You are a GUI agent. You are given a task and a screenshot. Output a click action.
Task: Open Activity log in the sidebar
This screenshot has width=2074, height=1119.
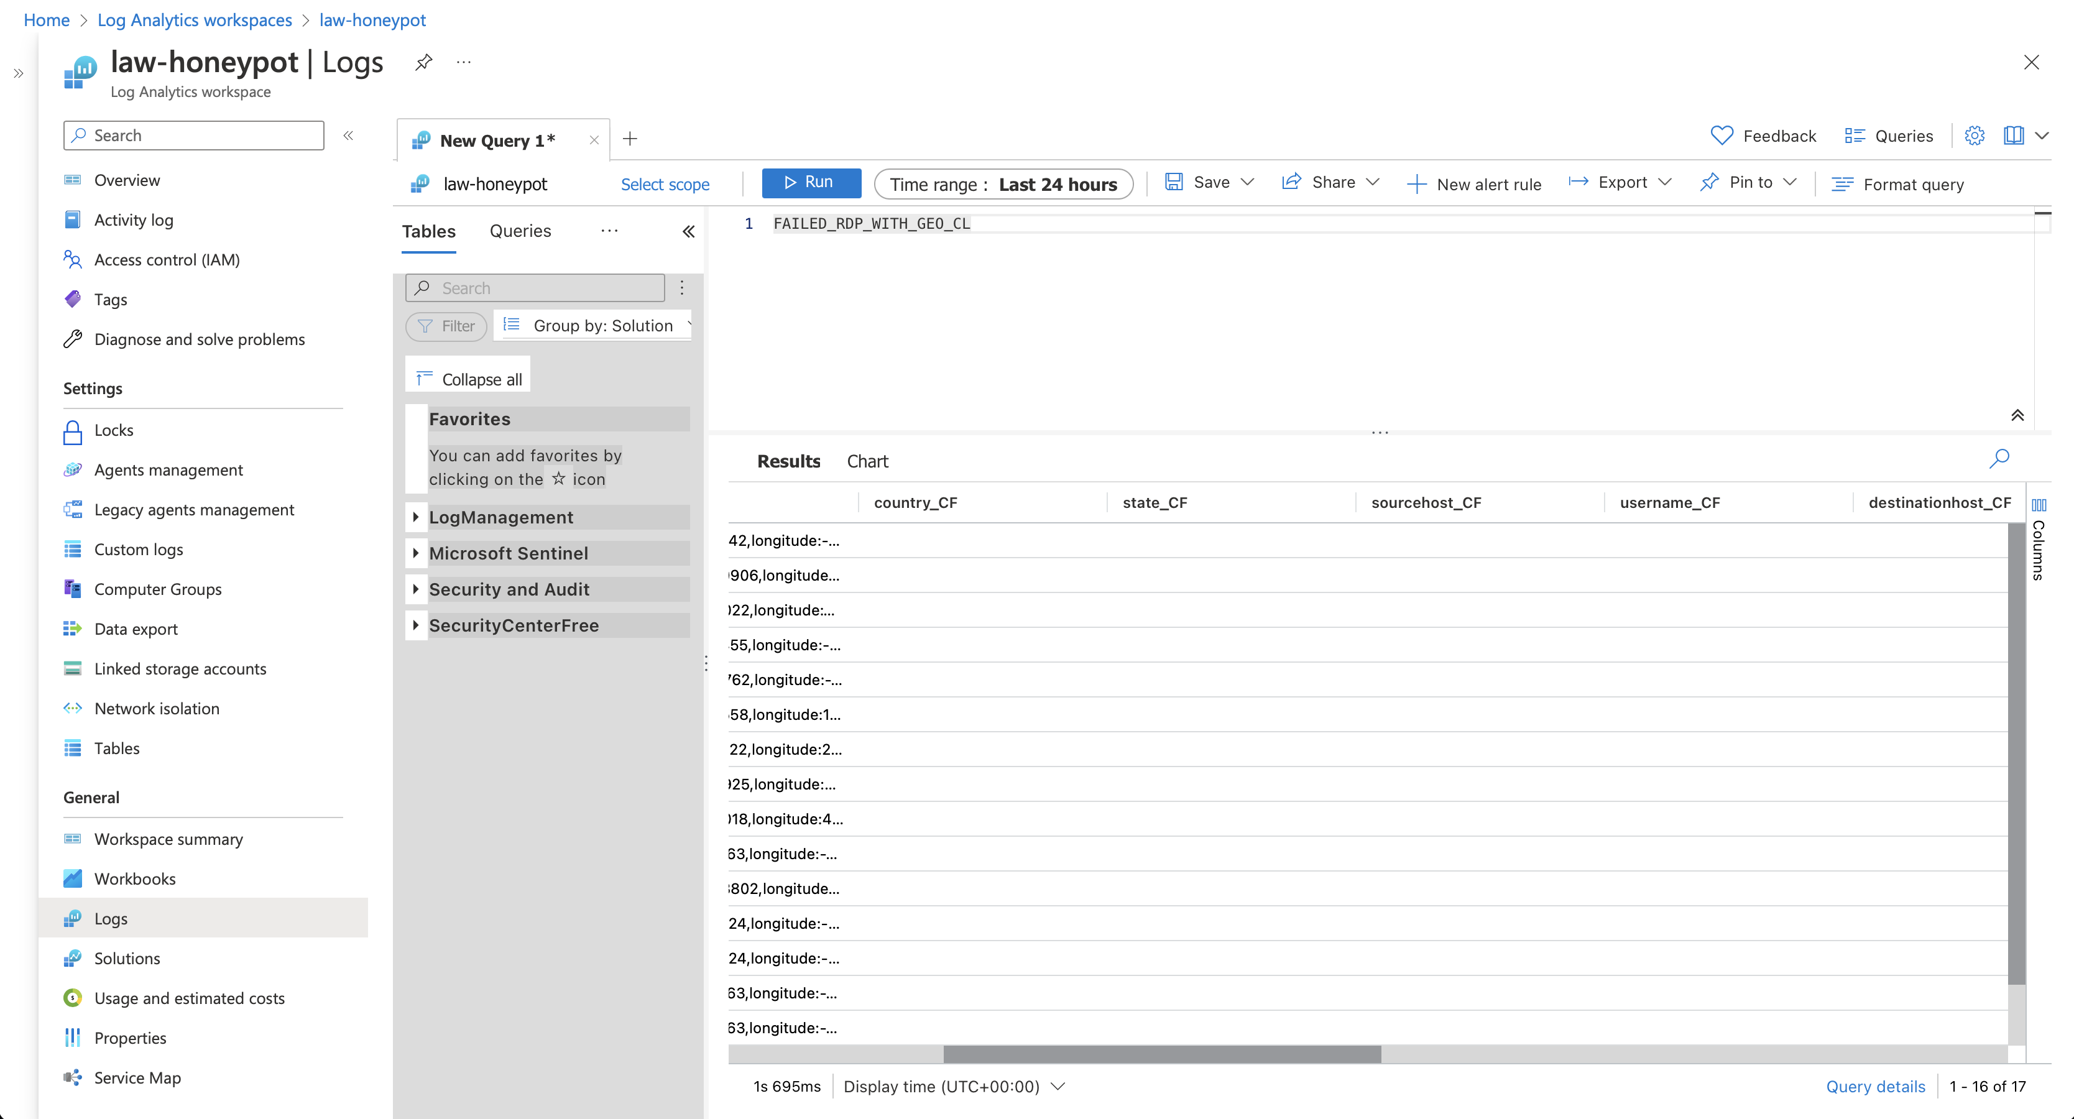click(x=134, y=220)
